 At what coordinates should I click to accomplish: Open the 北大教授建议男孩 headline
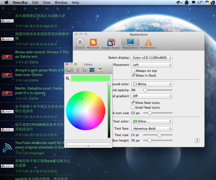40,16
